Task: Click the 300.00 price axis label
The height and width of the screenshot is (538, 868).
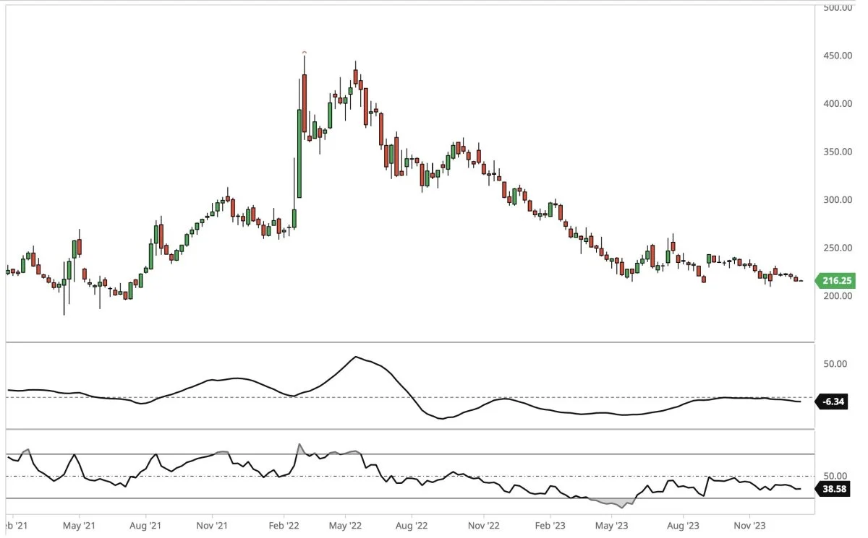Action: pos(837,199)
